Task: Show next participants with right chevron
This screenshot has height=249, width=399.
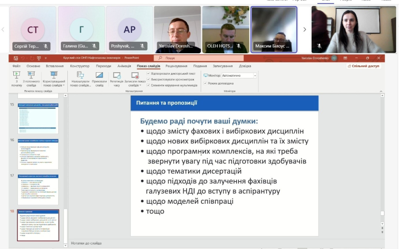Action: point(305,29)
